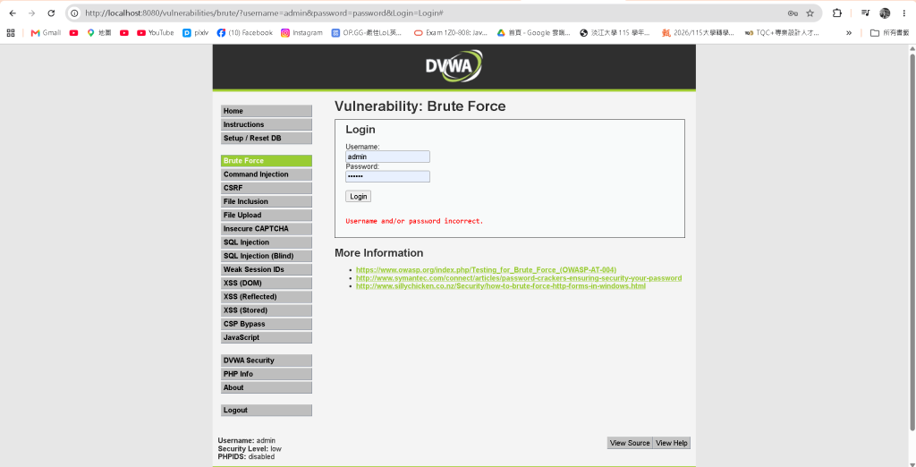Open the 所有書籤 folder
This screenshot has height=467, width=916.
[890, 33]
